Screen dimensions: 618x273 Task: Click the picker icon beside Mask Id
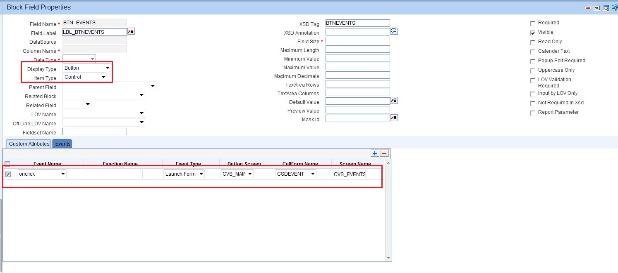click(x=394, y=118)
